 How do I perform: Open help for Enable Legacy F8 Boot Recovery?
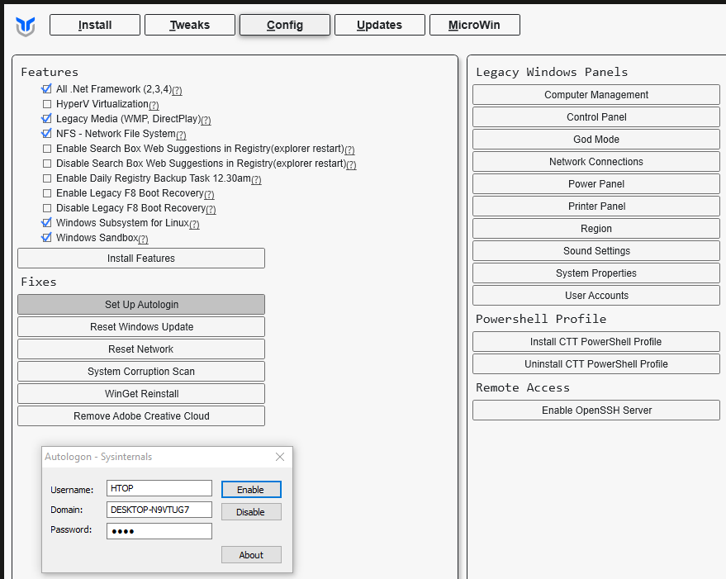[209, 194]
